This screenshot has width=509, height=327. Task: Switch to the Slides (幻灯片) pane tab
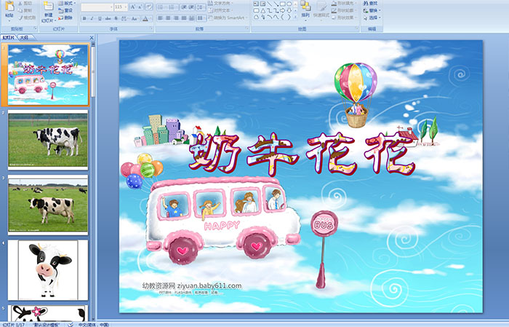click(x=9, y=37)
